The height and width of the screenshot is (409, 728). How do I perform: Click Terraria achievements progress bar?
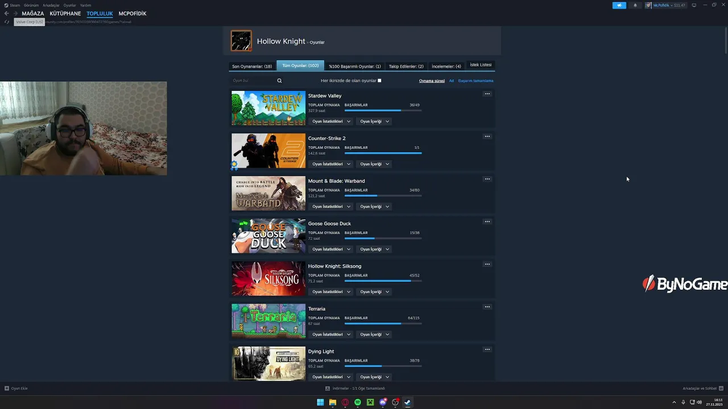[383, 323]
